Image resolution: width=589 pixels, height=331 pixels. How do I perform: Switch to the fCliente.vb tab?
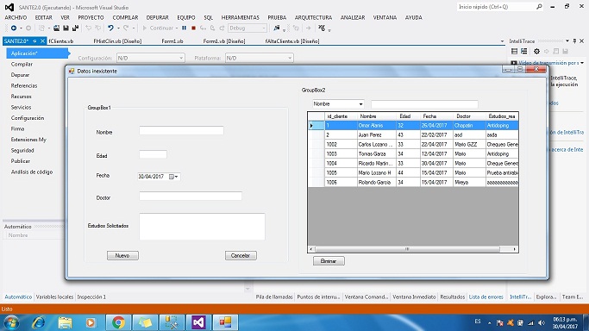coord(61,41)
